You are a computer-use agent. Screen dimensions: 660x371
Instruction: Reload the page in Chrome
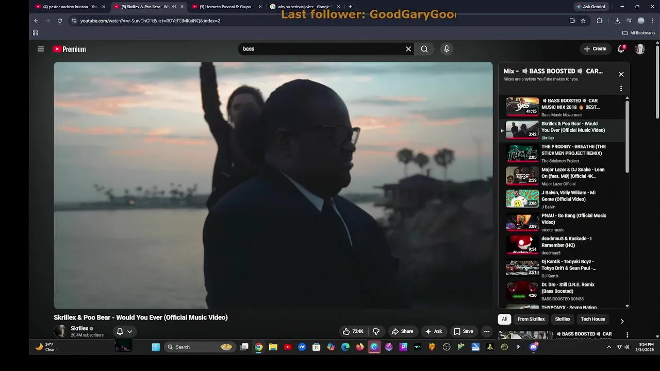click(x=60, y=21)
